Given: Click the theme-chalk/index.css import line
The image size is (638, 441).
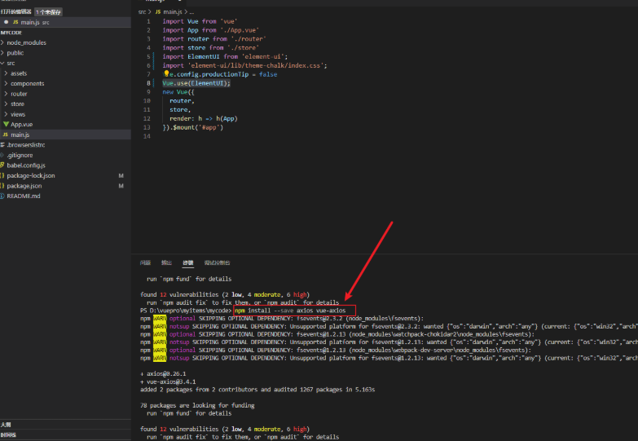Looking at the screenshot, I should pyautogui.click(x=244, y=65).
